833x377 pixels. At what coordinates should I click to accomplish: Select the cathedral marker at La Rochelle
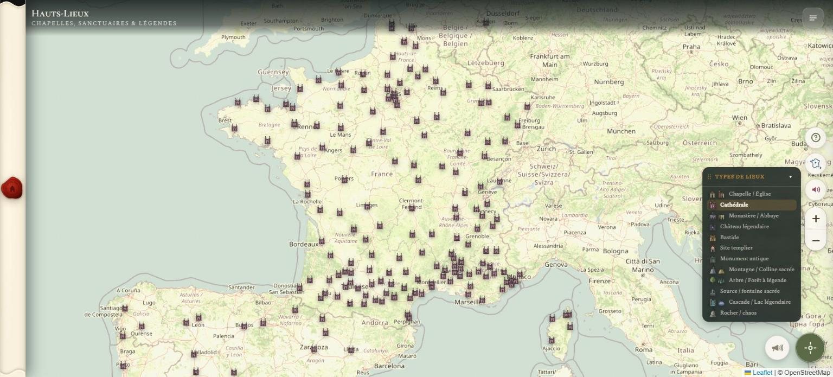[307, 194]
